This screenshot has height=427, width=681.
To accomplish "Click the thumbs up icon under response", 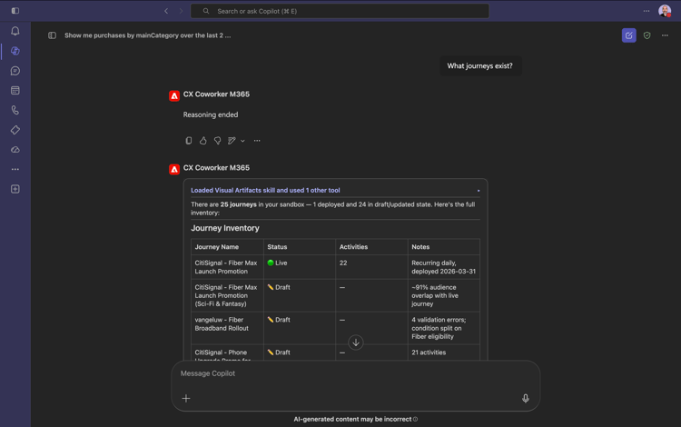I will (x=202, y=140).
